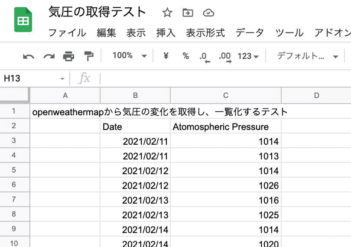The width and height of the screenshot is (351, 247).
Task: Star the 気圧の取得テスト document
Action: coord(167,13)
